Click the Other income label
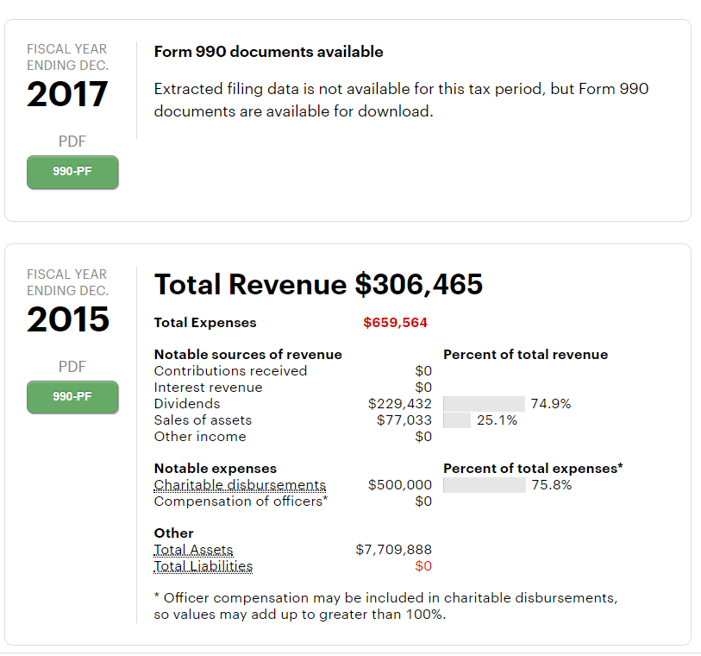This screenshot has width=701, height=656. (x=200, y=437)
